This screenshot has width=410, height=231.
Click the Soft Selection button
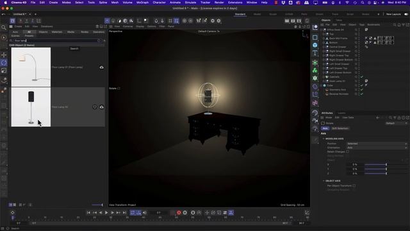pyautogui.click(x=340, y=128)
